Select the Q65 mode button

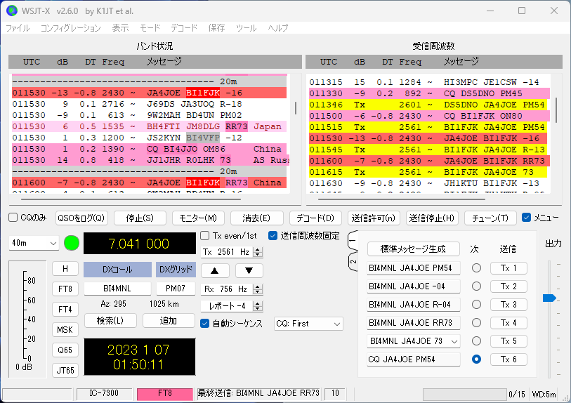coord(65,350)
